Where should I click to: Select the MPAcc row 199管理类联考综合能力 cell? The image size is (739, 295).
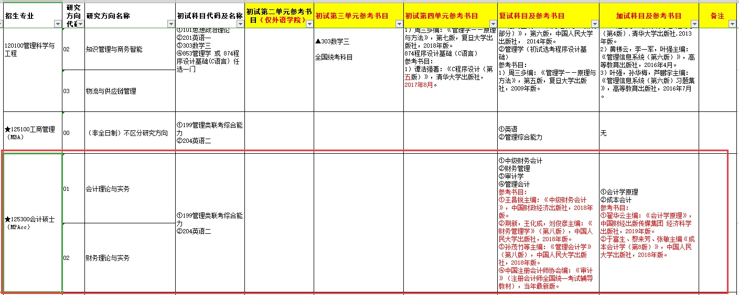tap(210, 223)
